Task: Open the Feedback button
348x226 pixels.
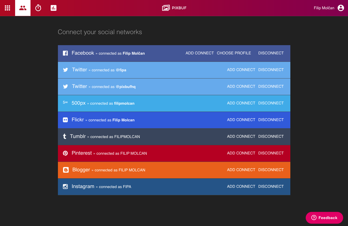Action: (x=324, y=218)
